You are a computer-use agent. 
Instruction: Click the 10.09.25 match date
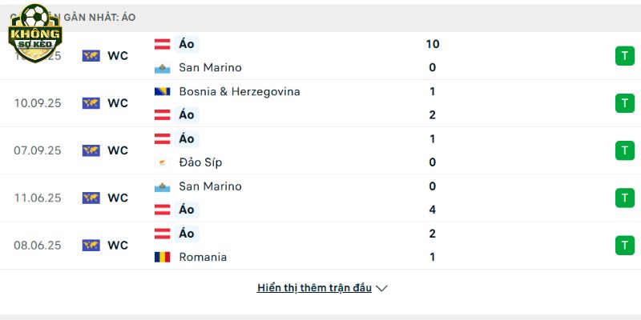[x=38, y=103]
